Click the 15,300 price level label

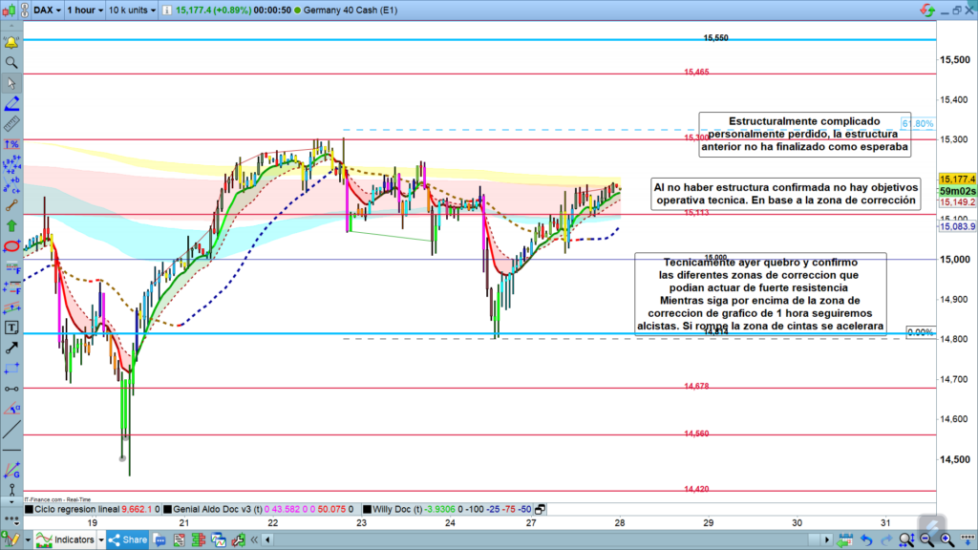(695, 137)
